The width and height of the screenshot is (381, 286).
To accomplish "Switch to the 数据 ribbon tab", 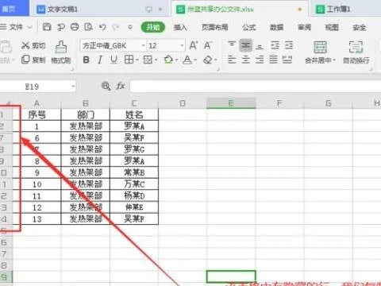I will pyautogui.click(x=277, y=27).
